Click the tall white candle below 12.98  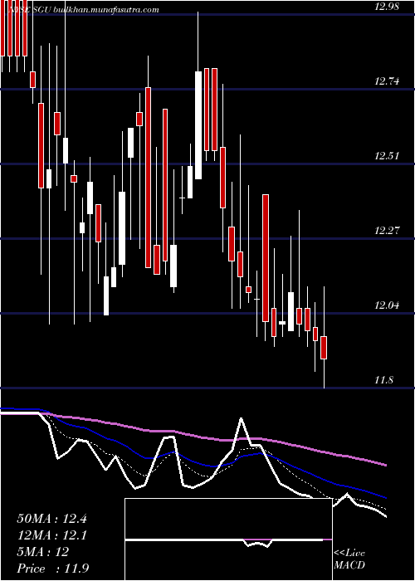click(198, 125)
